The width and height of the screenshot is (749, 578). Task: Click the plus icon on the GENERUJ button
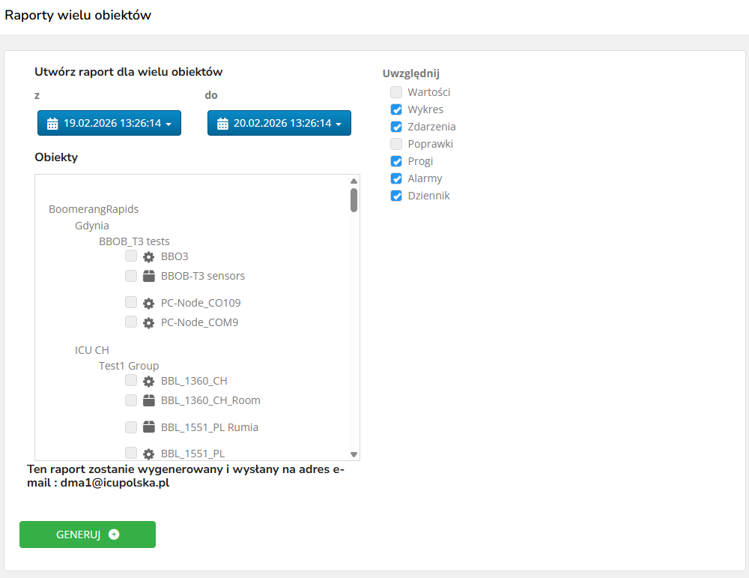click(114, 535)
